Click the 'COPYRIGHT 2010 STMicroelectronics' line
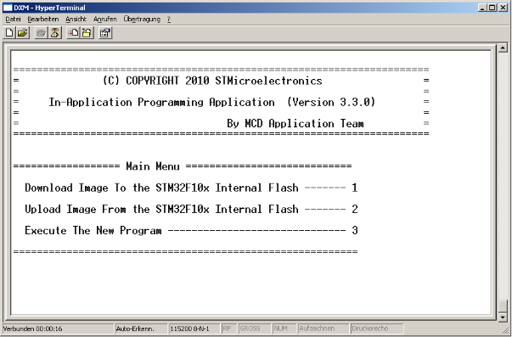Viewport: 512px width, 337px height. pyautogui.click(x=212, y=81)
